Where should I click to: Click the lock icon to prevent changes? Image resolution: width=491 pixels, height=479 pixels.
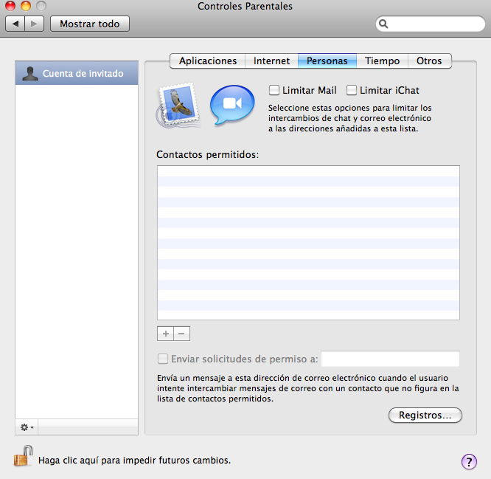pos(23,457)
